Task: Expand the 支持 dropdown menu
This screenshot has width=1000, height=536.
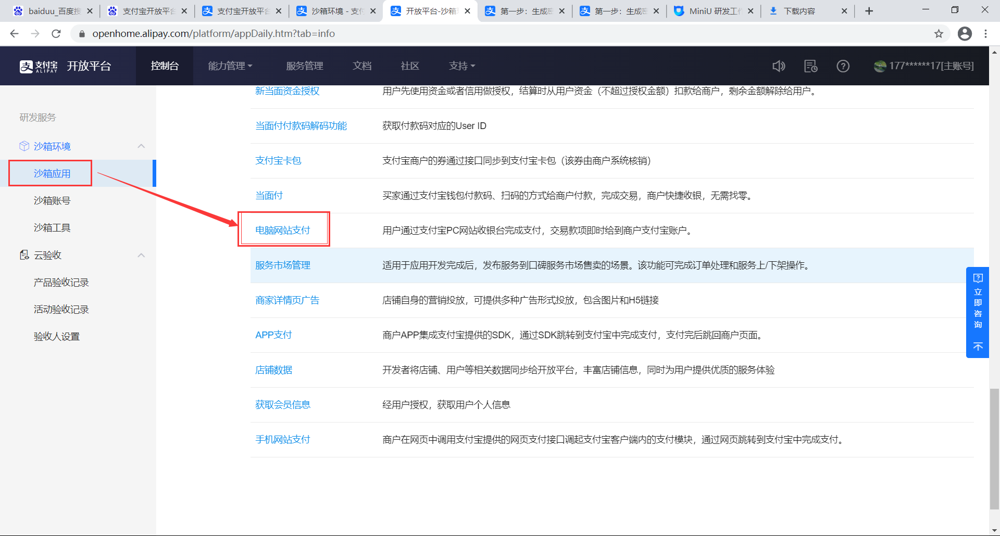Action: [462, 66]
